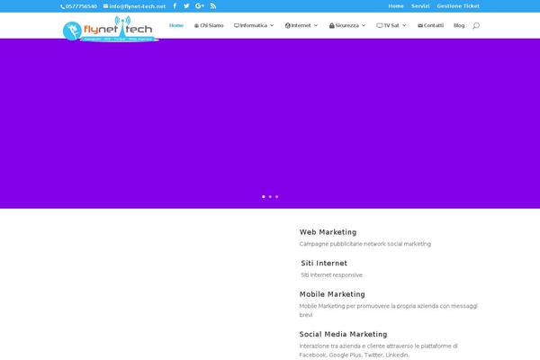The width and height of the screenshot is (540, 360).
Task: Select second slider dot
Action: point(270,197)
